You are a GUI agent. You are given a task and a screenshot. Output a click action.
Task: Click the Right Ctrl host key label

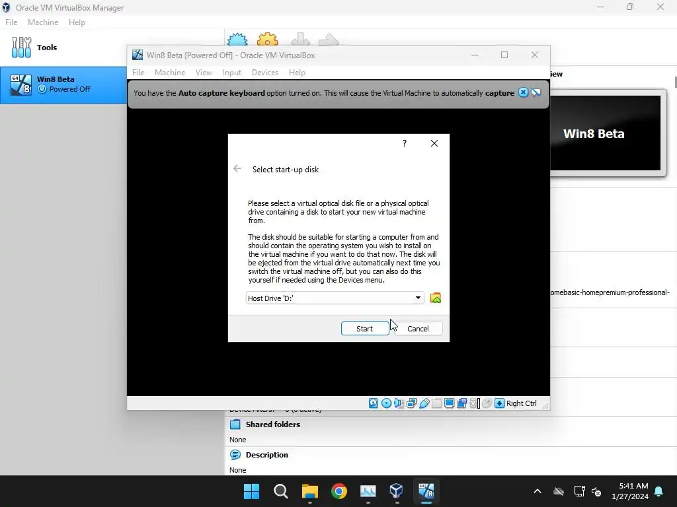click(x=521, y=403)
